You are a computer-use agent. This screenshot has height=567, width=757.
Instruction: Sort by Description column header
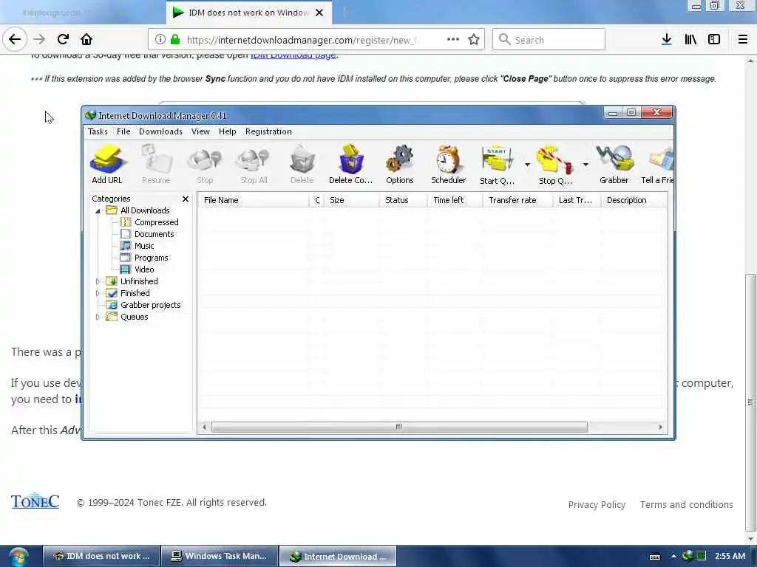coord(634,200)
